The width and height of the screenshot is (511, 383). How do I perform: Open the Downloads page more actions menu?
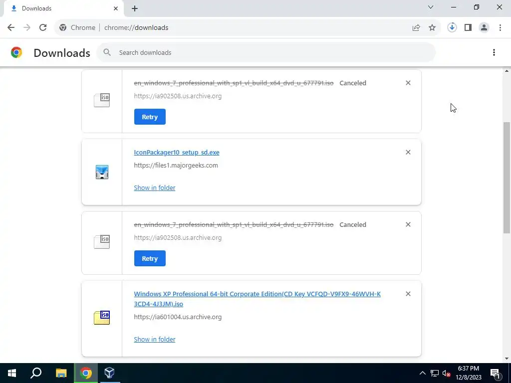[x=494, y=52]
